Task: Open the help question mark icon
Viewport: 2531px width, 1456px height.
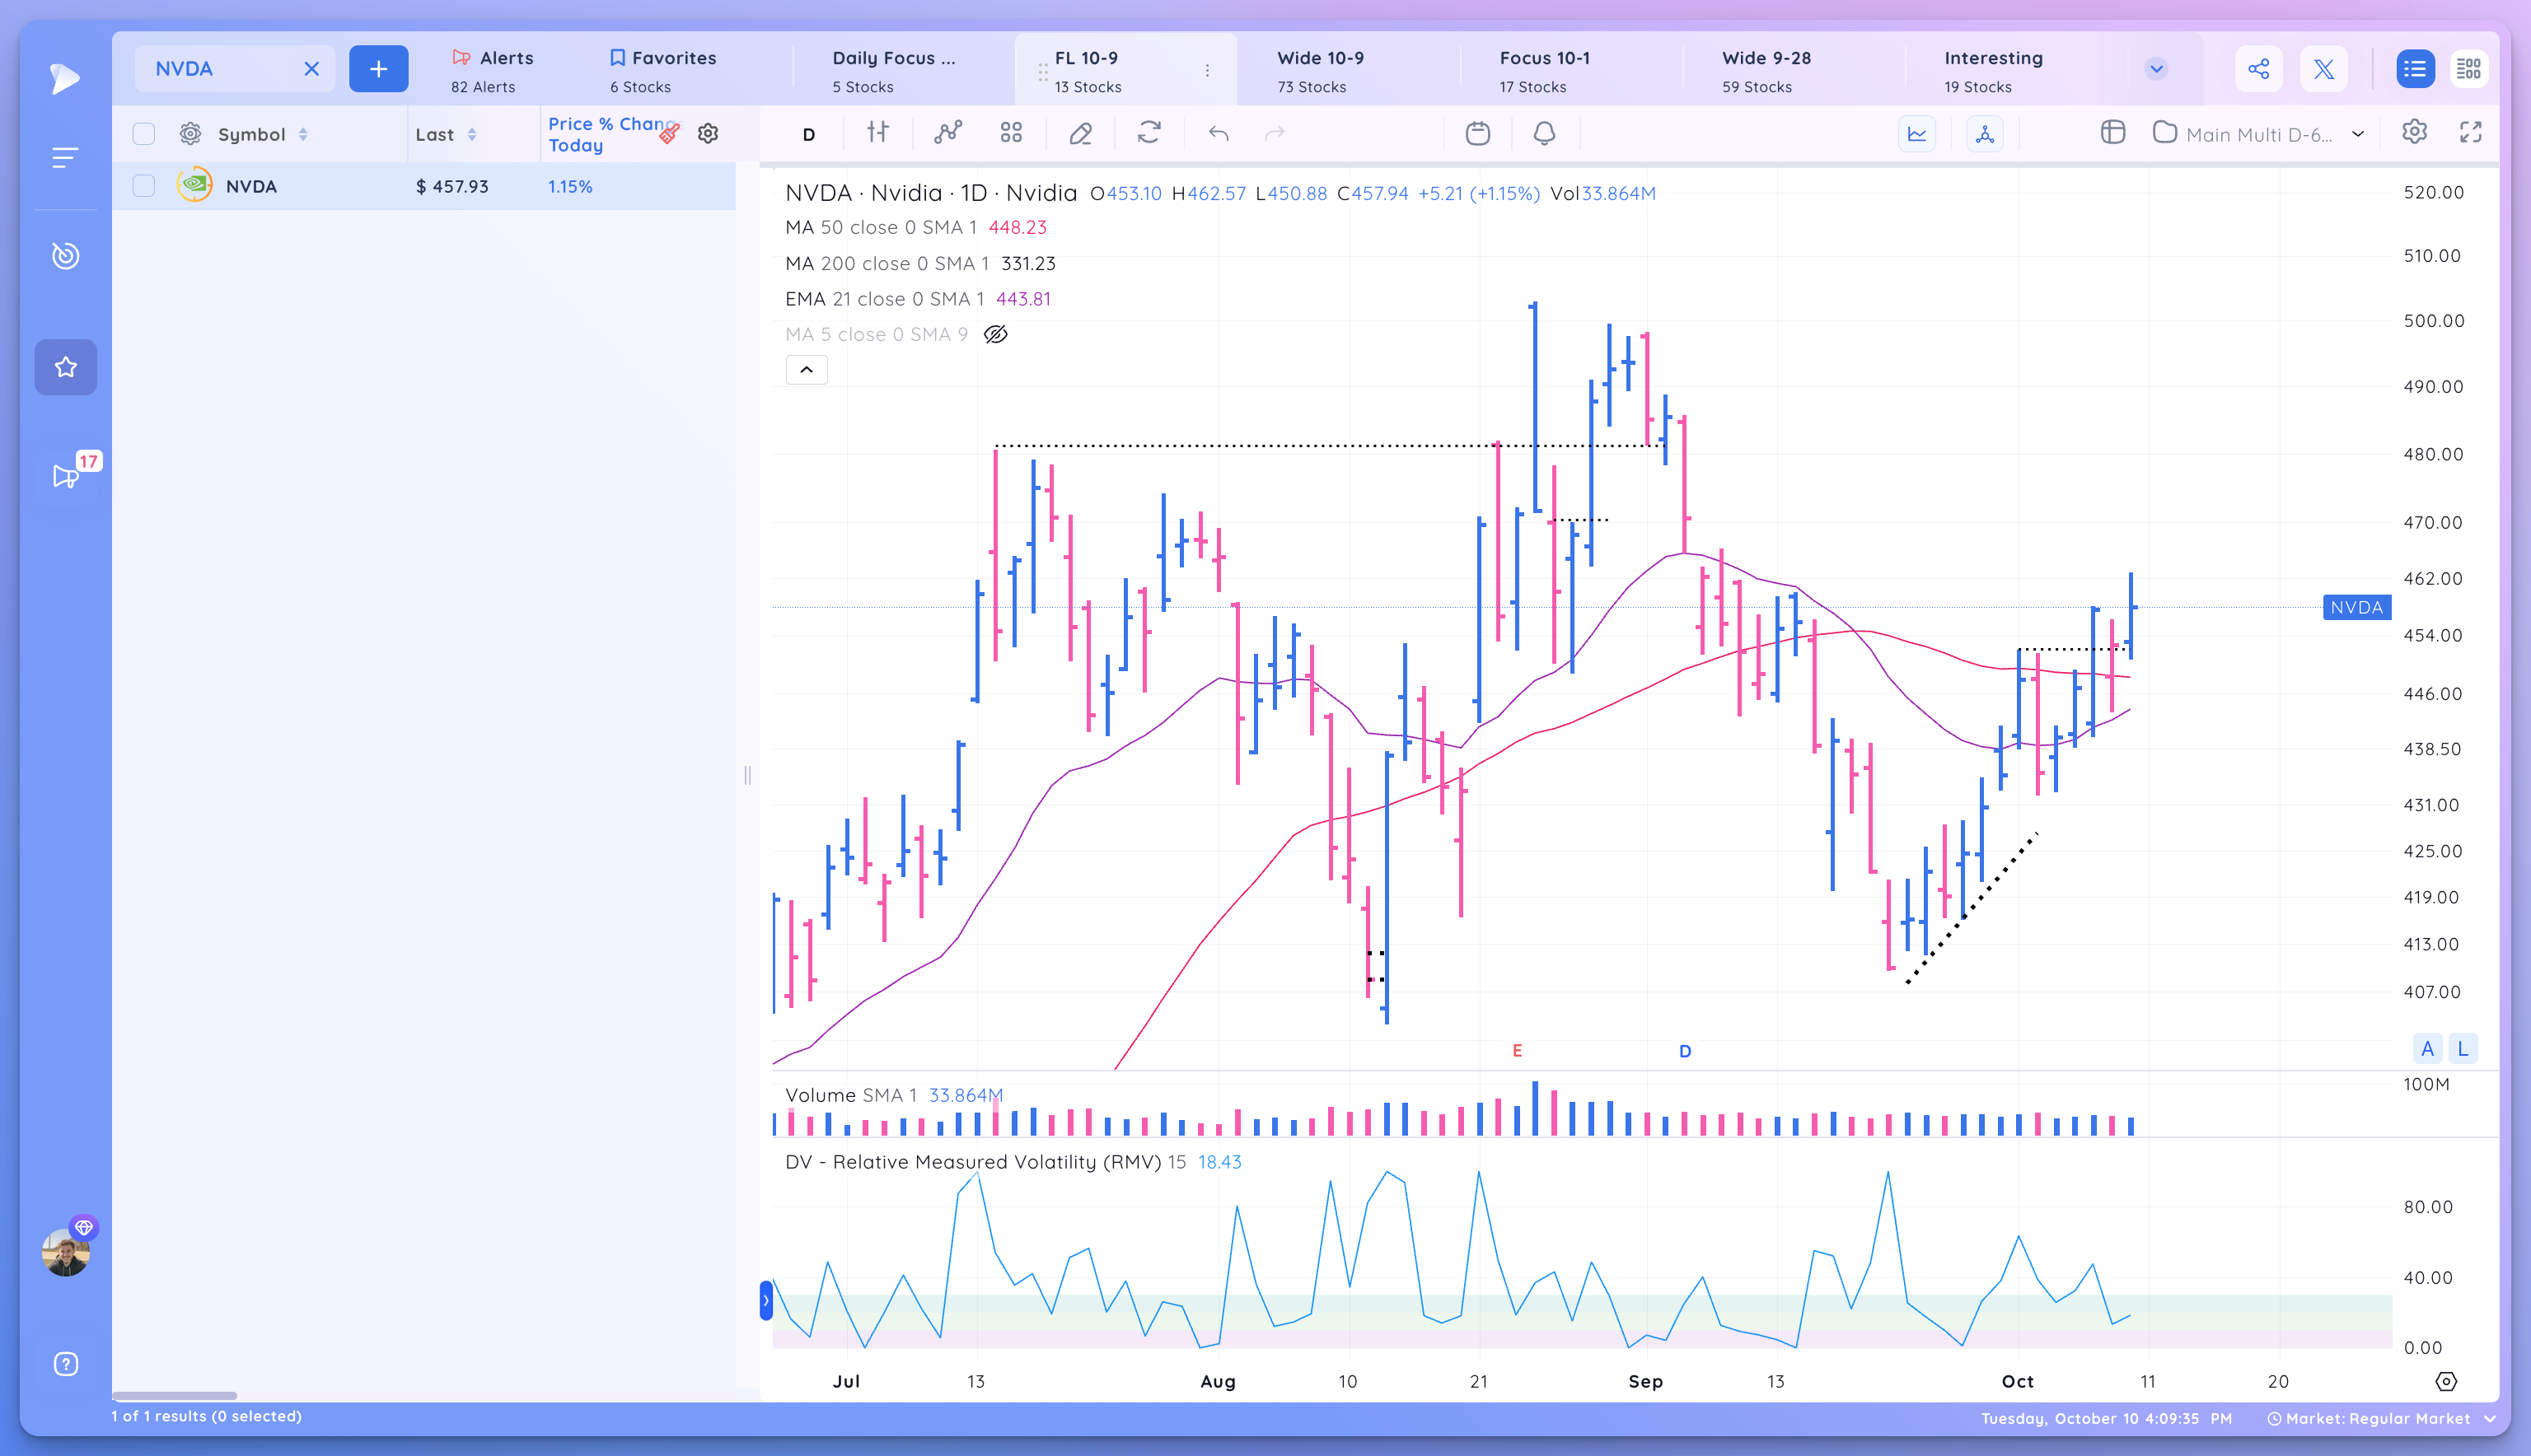Action: pos(66,1364)
